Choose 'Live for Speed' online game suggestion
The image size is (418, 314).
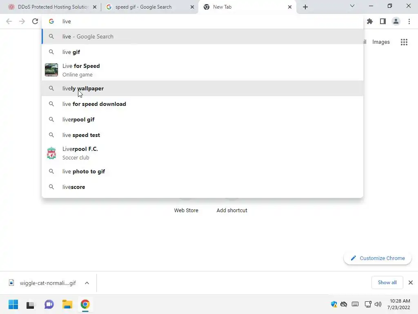(202, 70)
